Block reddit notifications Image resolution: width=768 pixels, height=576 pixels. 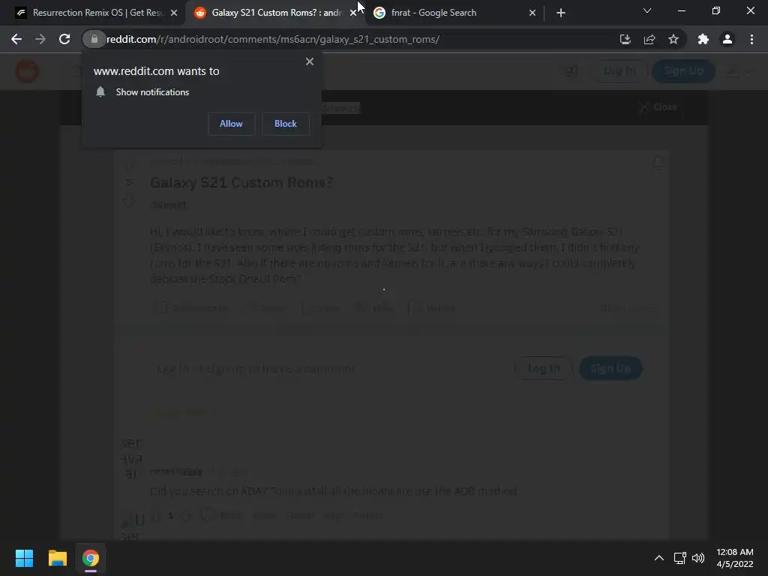coord(286,124)
